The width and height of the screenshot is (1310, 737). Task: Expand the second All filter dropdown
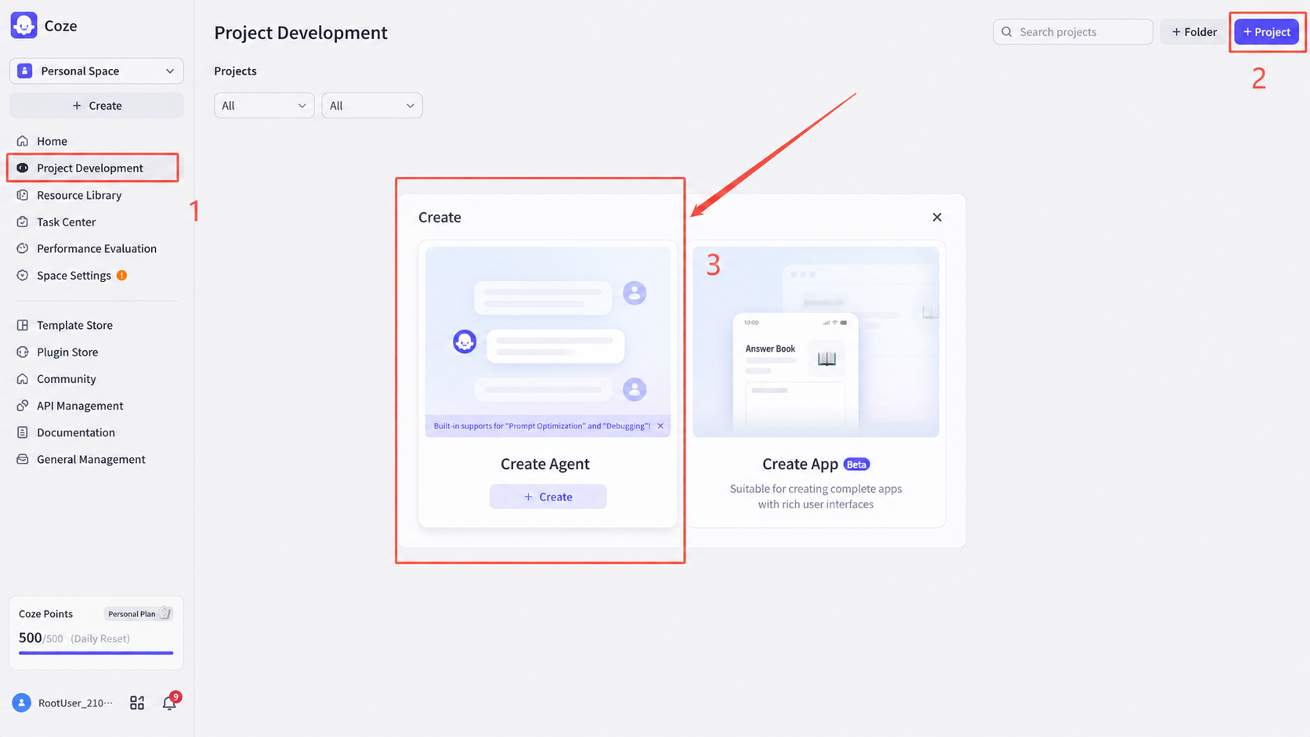[372, 106]
